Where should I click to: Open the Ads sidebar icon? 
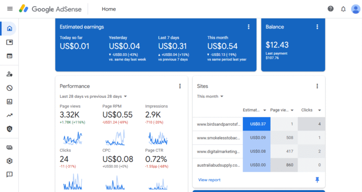(10, 42)
